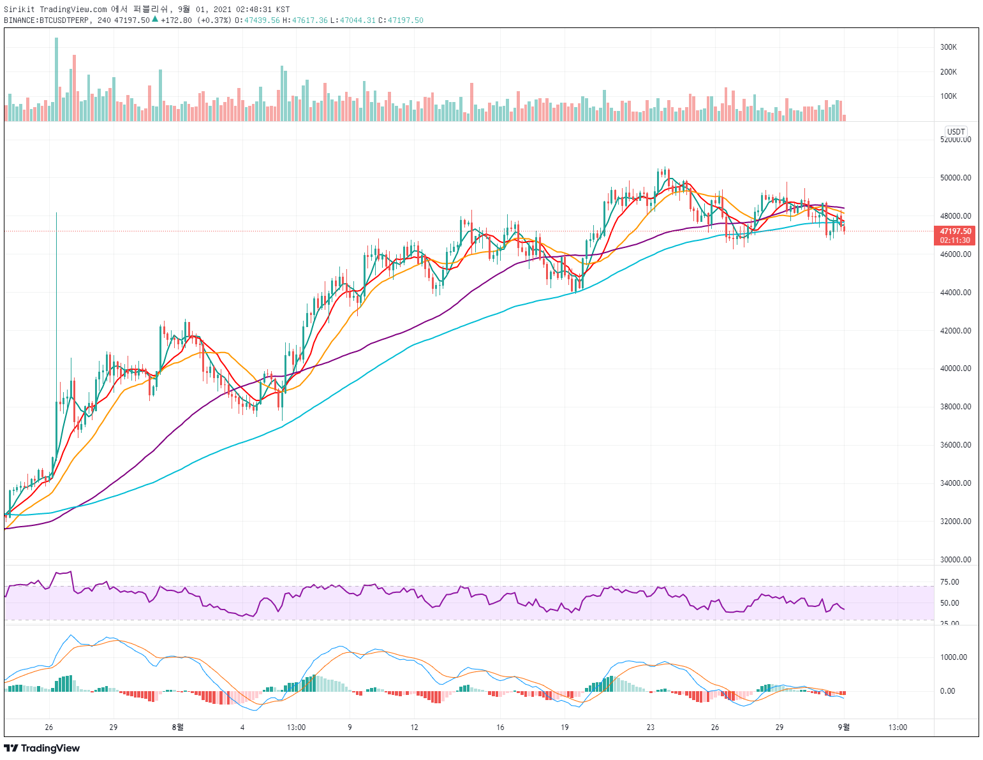Click the red 47197.50 current price tag
The height and width of the screenshot is (760, 983).
[x=956, y=231]
